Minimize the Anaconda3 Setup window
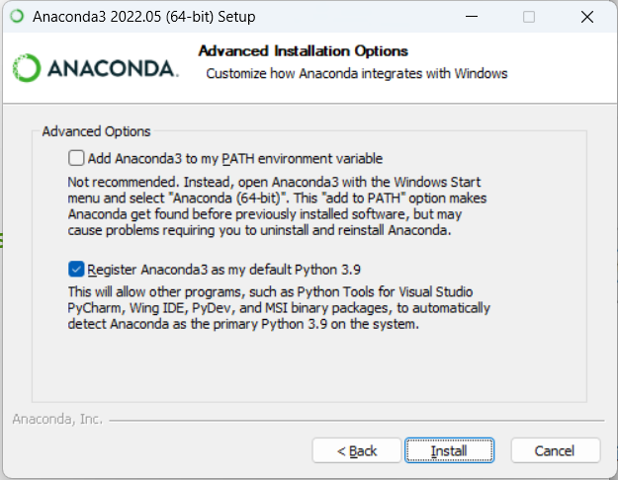 point(471,17)
